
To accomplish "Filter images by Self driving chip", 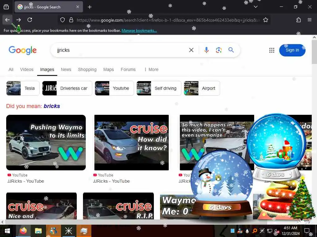I will [x=159, y=88].
